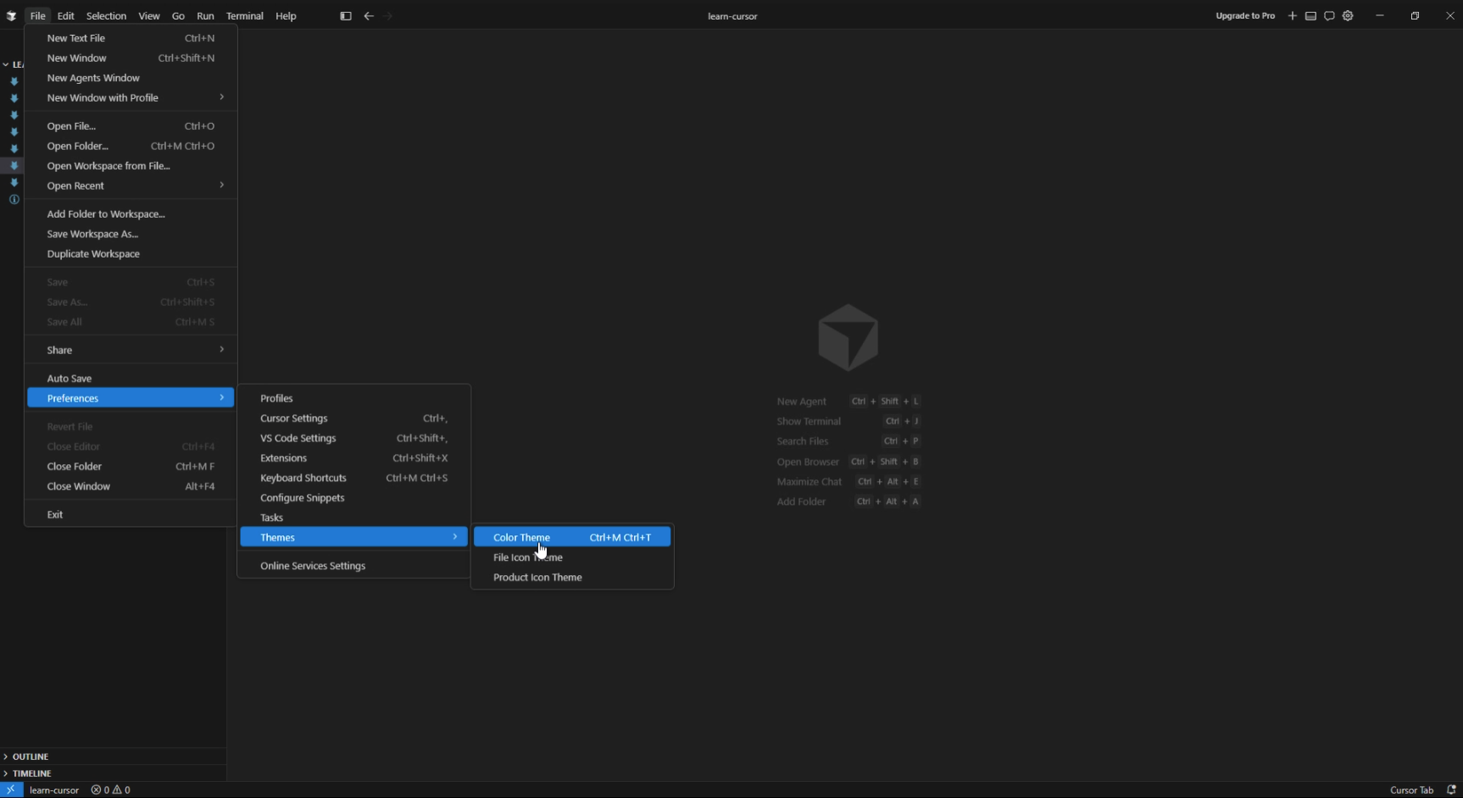
Task: Click the Cursor logo in title bar
Action: pyautogui.click(x=11, y=16)
